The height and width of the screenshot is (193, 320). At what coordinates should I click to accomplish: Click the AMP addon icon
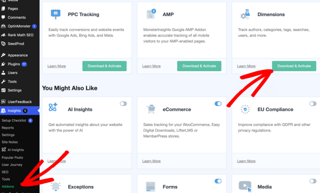(x=151, y=14)
